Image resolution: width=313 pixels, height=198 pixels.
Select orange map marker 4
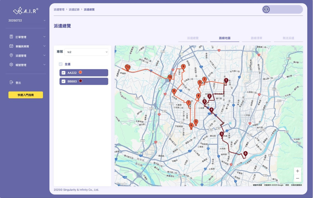pyautogui.click(x=198, y=96)
